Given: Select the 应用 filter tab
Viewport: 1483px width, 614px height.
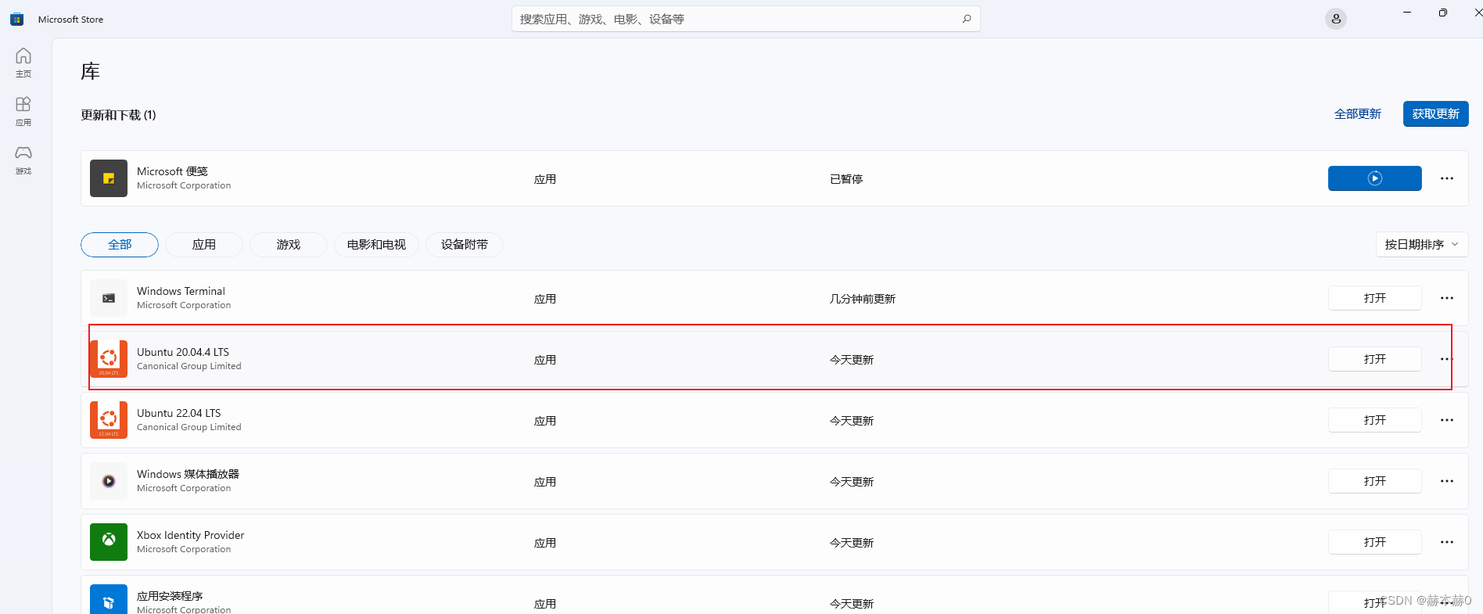Looking at the screenshot, I should pyautogui.click(x=204, y=245).
